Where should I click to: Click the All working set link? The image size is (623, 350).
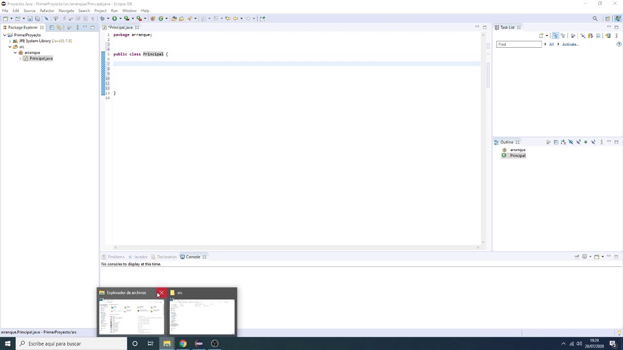point(551,44)
